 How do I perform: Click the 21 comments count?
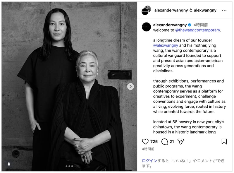pos(172,141)
